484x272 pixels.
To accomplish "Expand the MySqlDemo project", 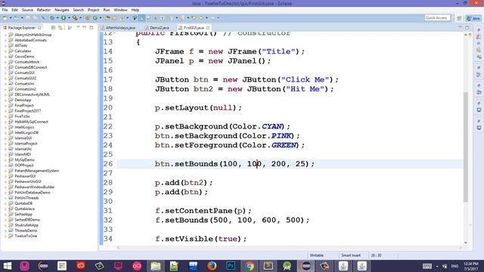I will (x=5, y=159).
